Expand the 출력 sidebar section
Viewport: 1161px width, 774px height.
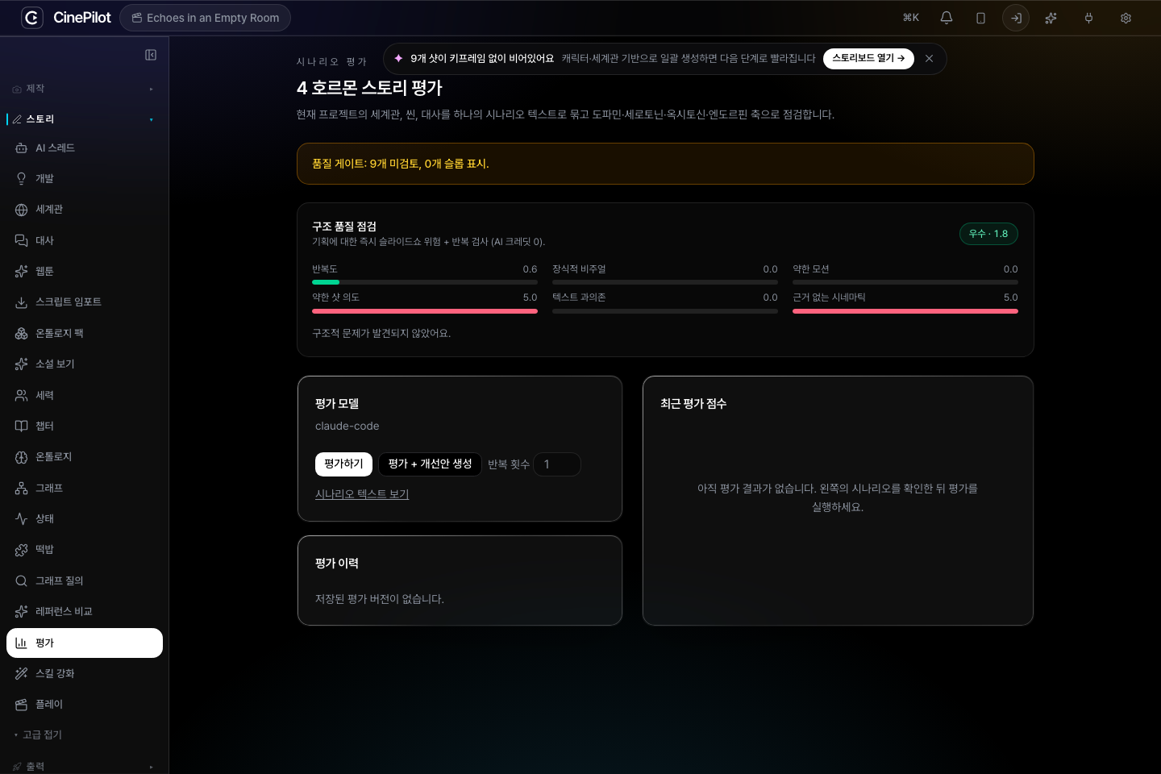[x=84, y=766]
